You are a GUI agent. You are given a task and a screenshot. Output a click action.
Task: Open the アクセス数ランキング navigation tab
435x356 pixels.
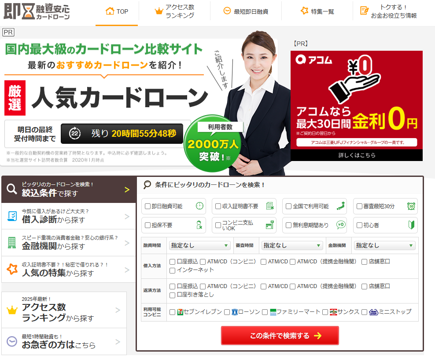pyautogui.click(x=174, y=11)
